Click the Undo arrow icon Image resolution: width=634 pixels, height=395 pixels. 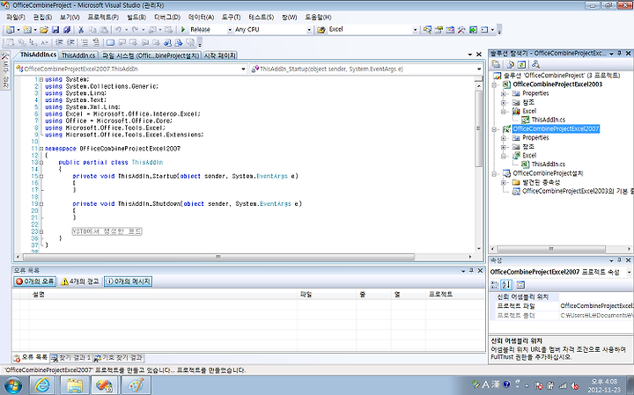point(118,30)
